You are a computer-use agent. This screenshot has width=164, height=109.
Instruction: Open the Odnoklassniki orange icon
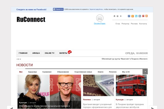[133, 16]
